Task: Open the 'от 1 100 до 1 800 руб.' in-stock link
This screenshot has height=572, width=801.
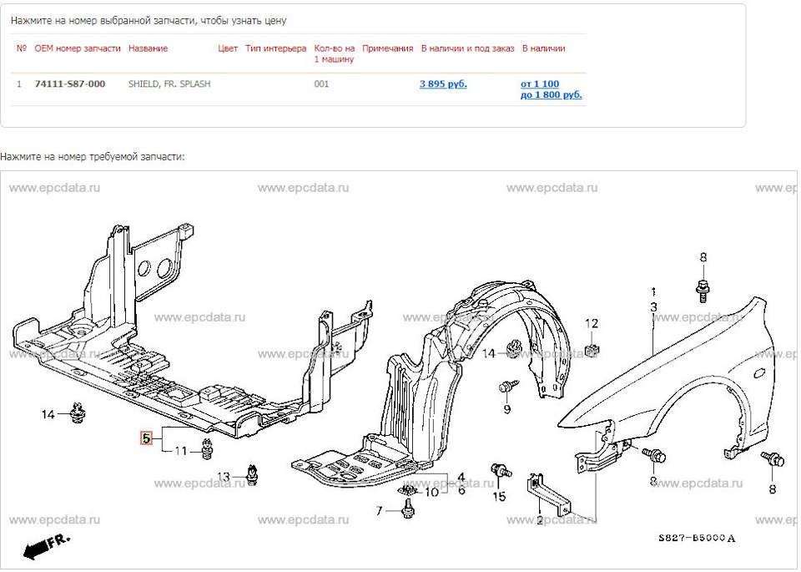Action: (552, 89)
